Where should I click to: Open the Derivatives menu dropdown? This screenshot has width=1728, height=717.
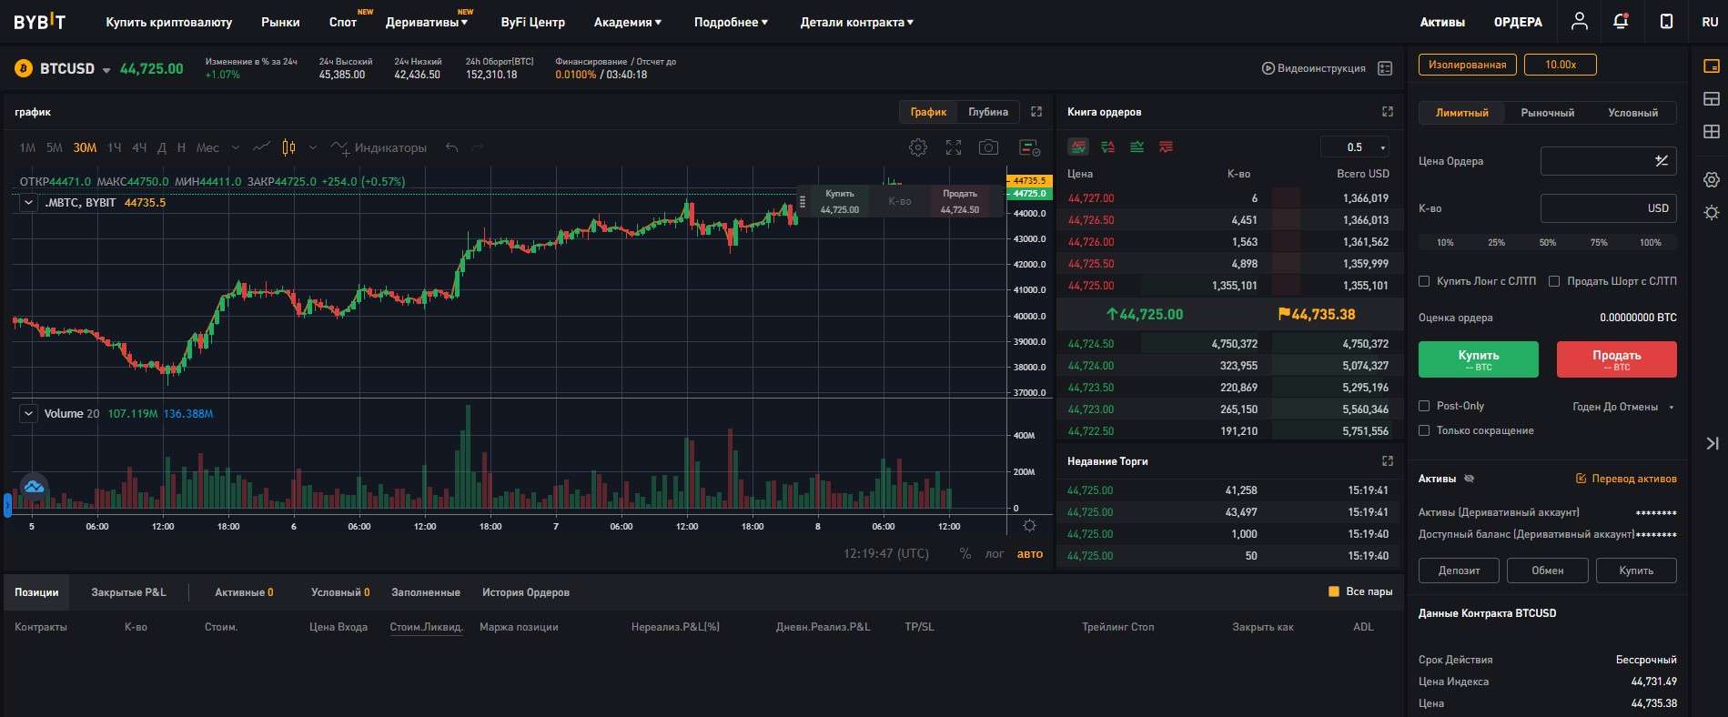[x=427, y=22]
